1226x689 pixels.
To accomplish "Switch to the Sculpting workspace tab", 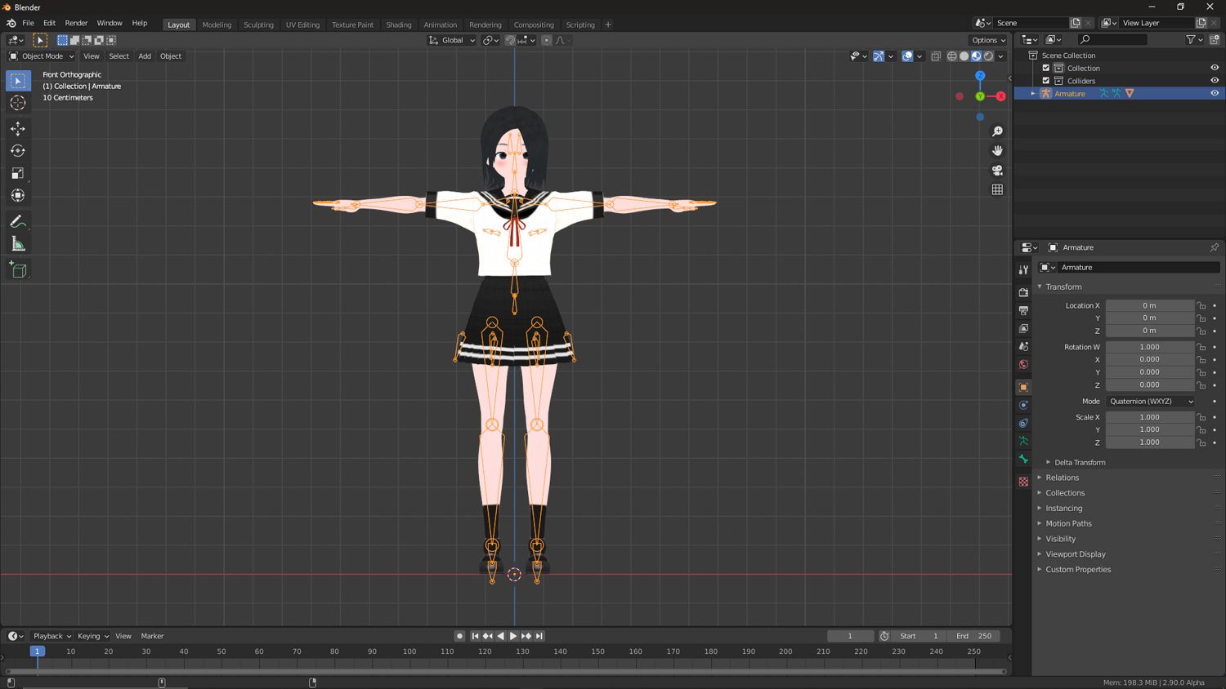I will (x=258, y=24).
